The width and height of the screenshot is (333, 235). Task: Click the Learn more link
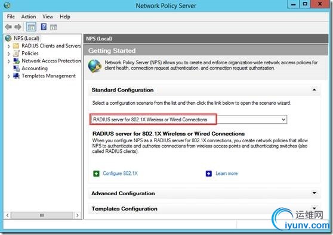[x=226, y=173]
